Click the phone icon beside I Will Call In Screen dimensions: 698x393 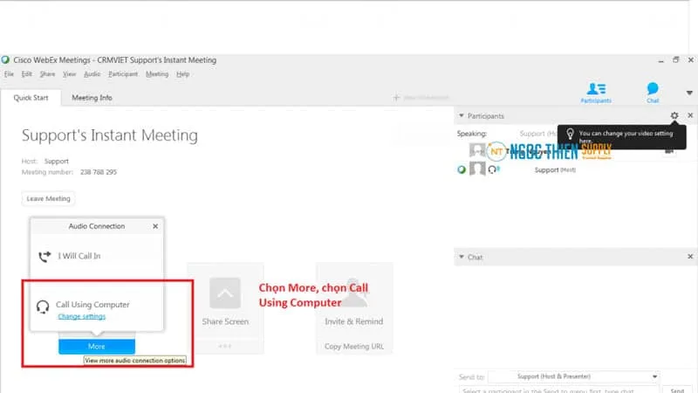coord(44,256)
